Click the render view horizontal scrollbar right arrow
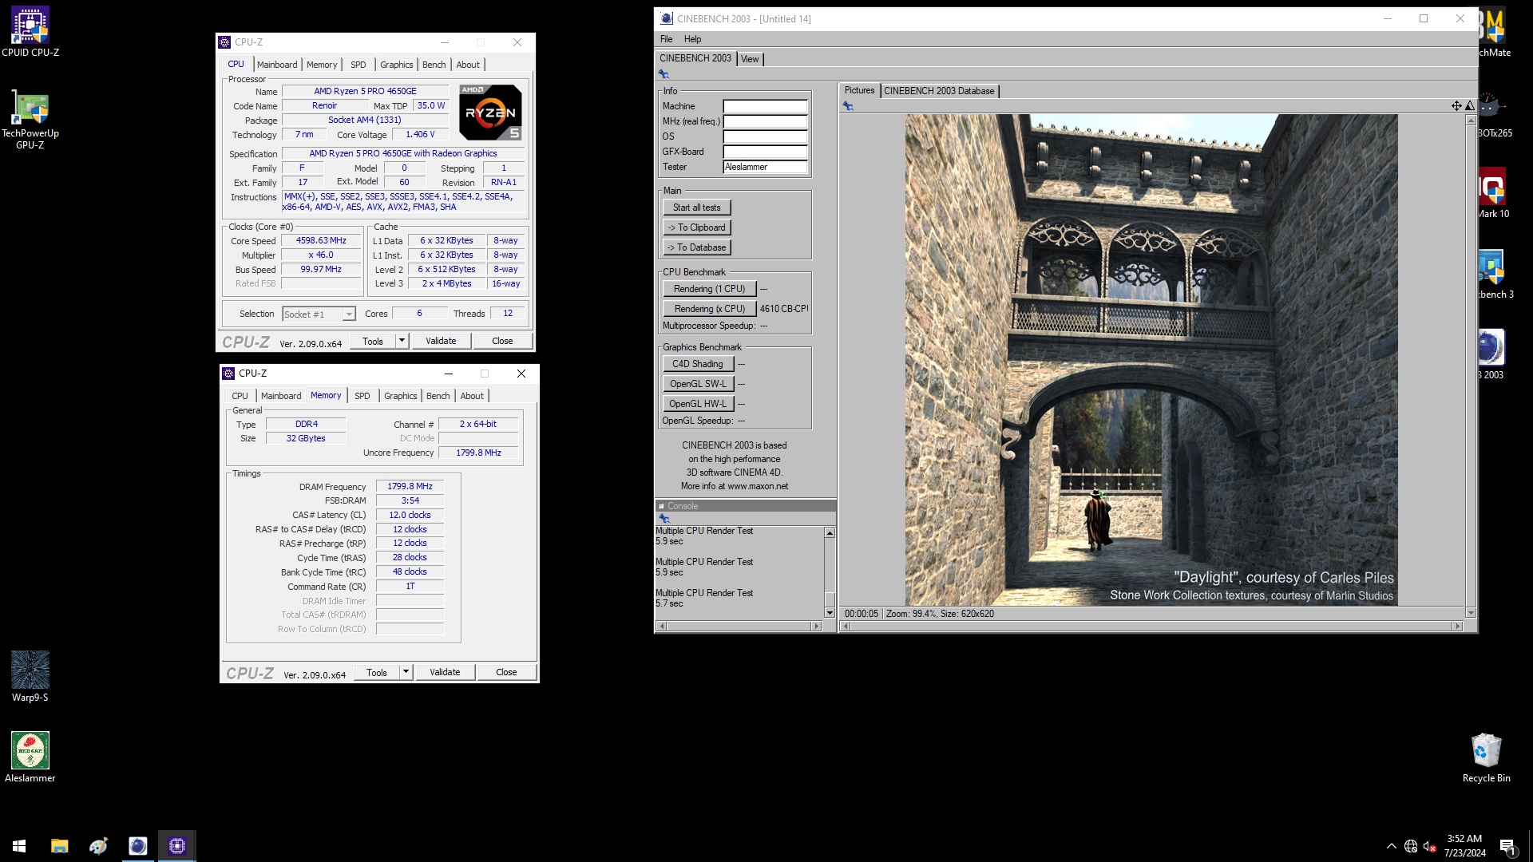The height and width of the screenshot is (862, 1533). 1457,627
